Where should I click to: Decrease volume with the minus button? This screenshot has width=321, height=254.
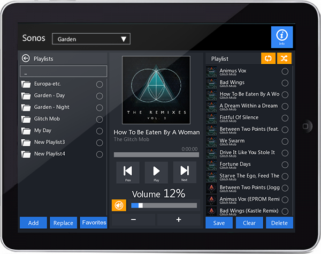[133, 220]
